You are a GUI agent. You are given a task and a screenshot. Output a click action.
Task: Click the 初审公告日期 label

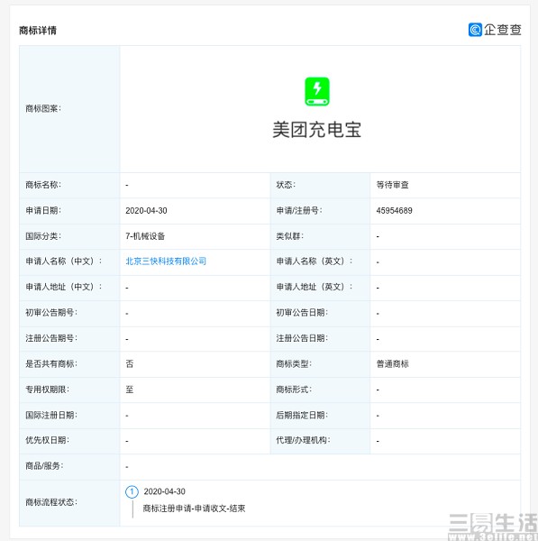pos(302,313)
